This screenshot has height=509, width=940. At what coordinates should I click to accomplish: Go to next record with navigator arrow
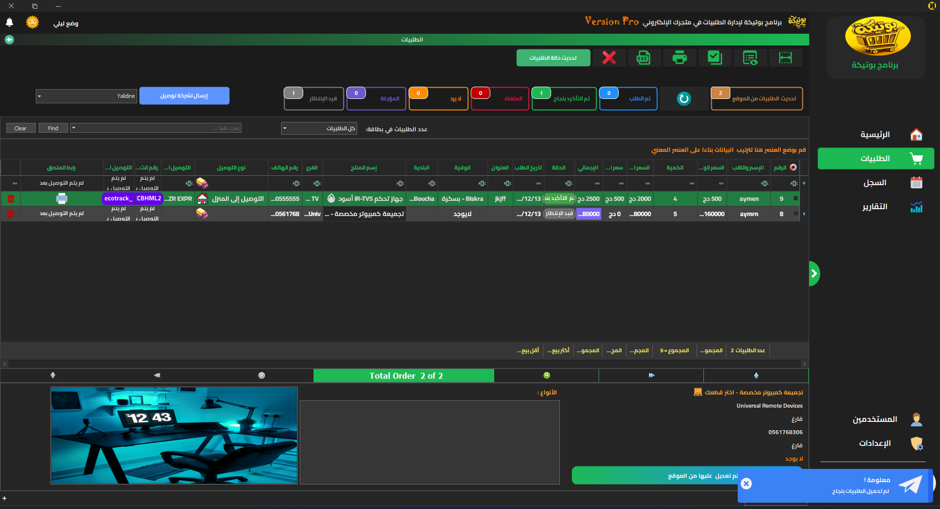pos(652,375)
